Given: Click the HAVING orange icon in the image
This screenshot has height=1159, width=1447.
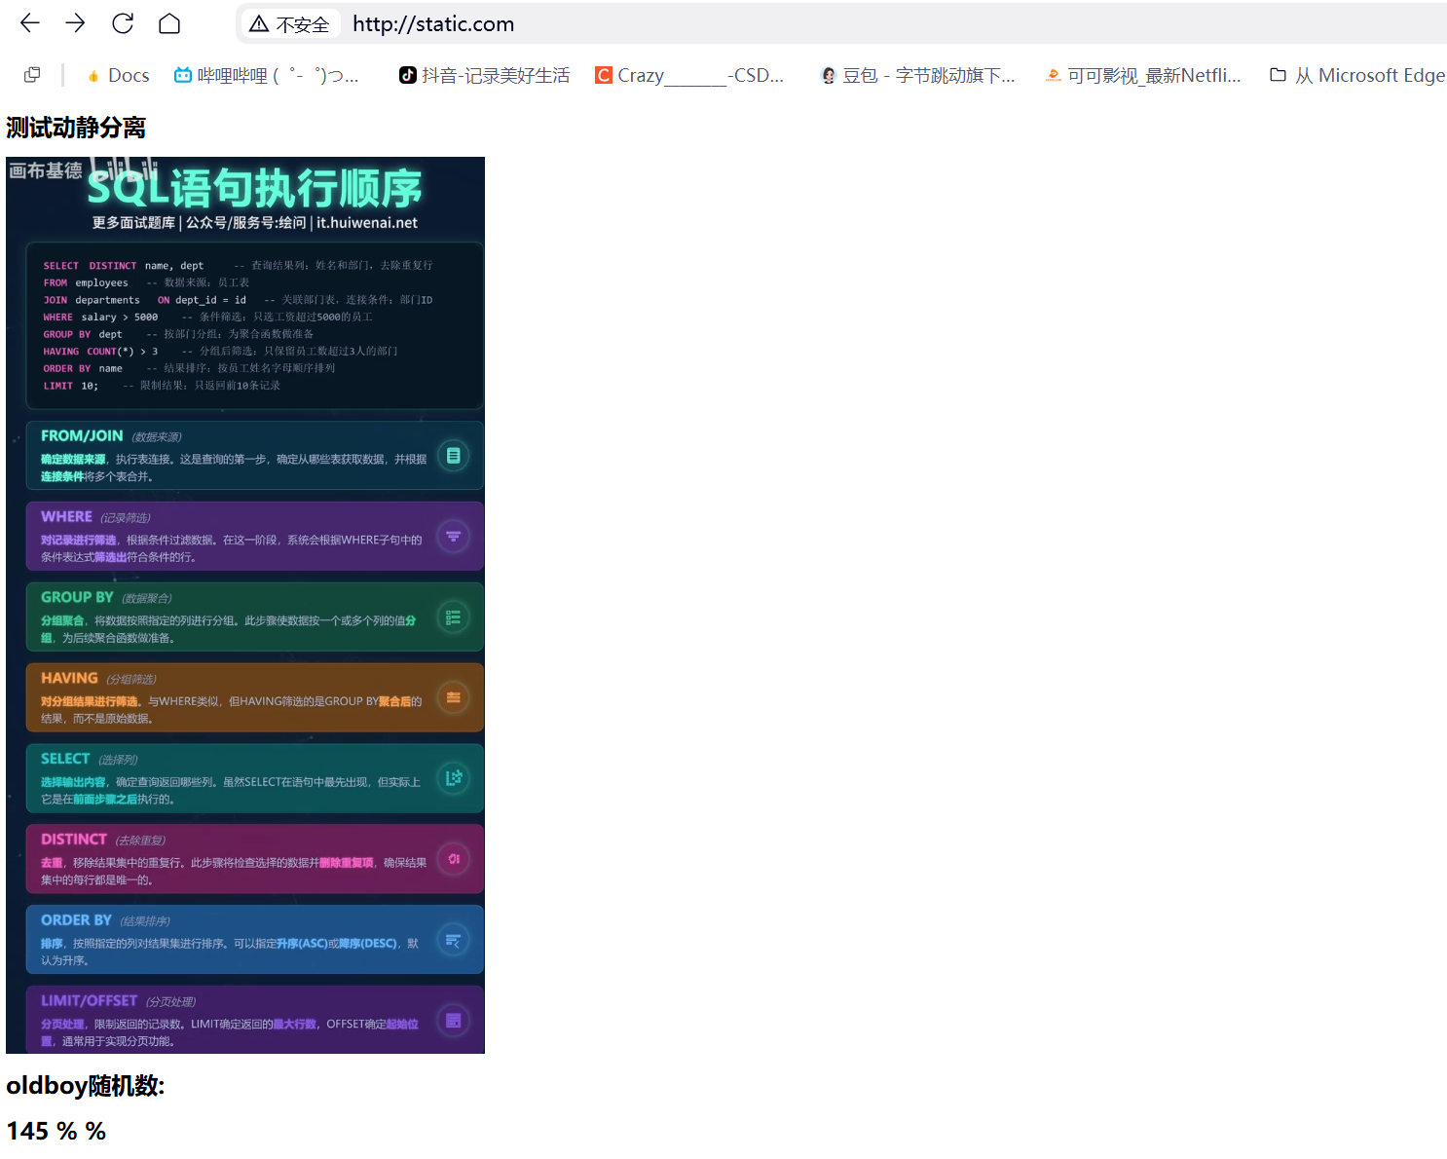Looking at the screenshot, I should [x=453, y=697].
